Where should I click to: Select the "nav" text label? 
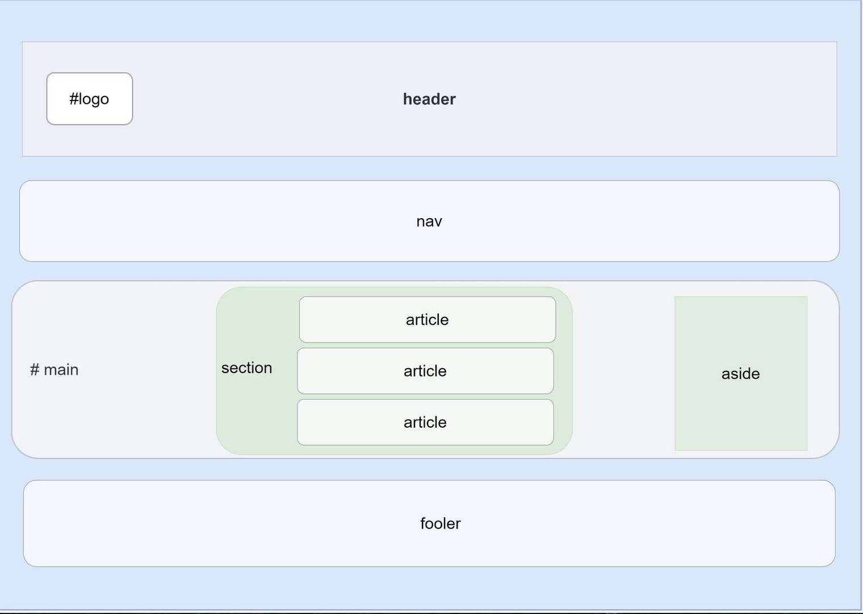tap(429, 222)
